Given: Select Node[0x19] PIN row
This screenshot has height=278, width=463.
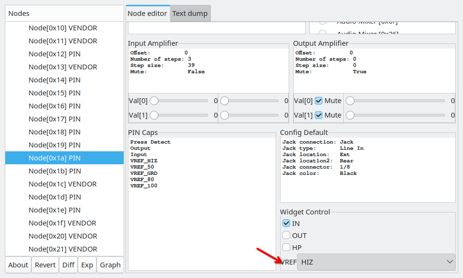Looking at the screenshot, I should [x=64, y=145].
